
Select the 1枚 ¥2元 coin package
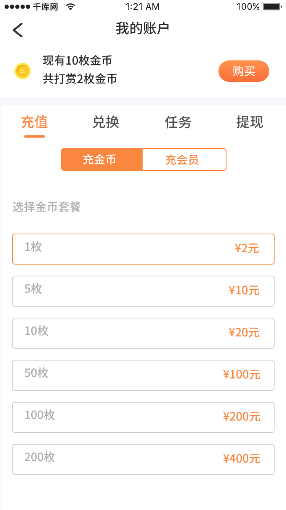point(143,249)
